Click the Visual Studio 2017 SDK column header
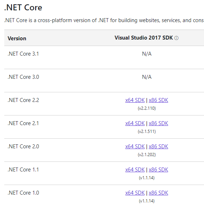Screen dimensions: 204x216 tap(144, 38)
